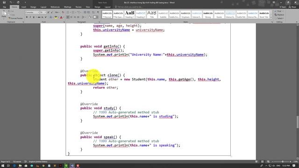Screen dimensions: 299x168
Task: Apply the Title style
Action: [x=152, y=14]
